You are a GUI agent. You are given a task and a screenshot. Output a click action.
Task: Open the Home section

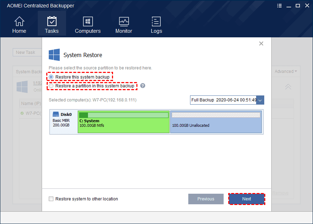[19, 25]
